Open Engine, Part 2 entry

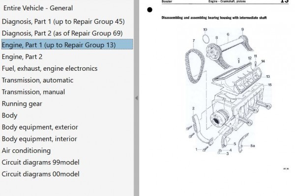click(22, 57)
